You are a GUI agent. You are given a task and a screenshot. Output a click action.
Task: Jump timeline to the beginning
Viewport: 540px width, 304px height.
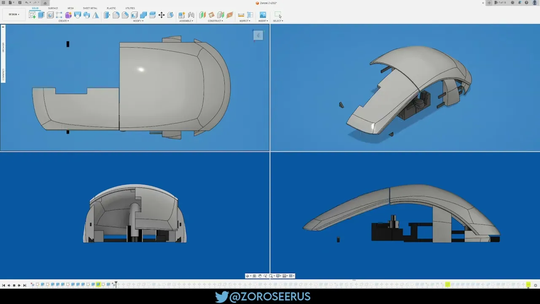pyautogui.click(x=3, y=285)
